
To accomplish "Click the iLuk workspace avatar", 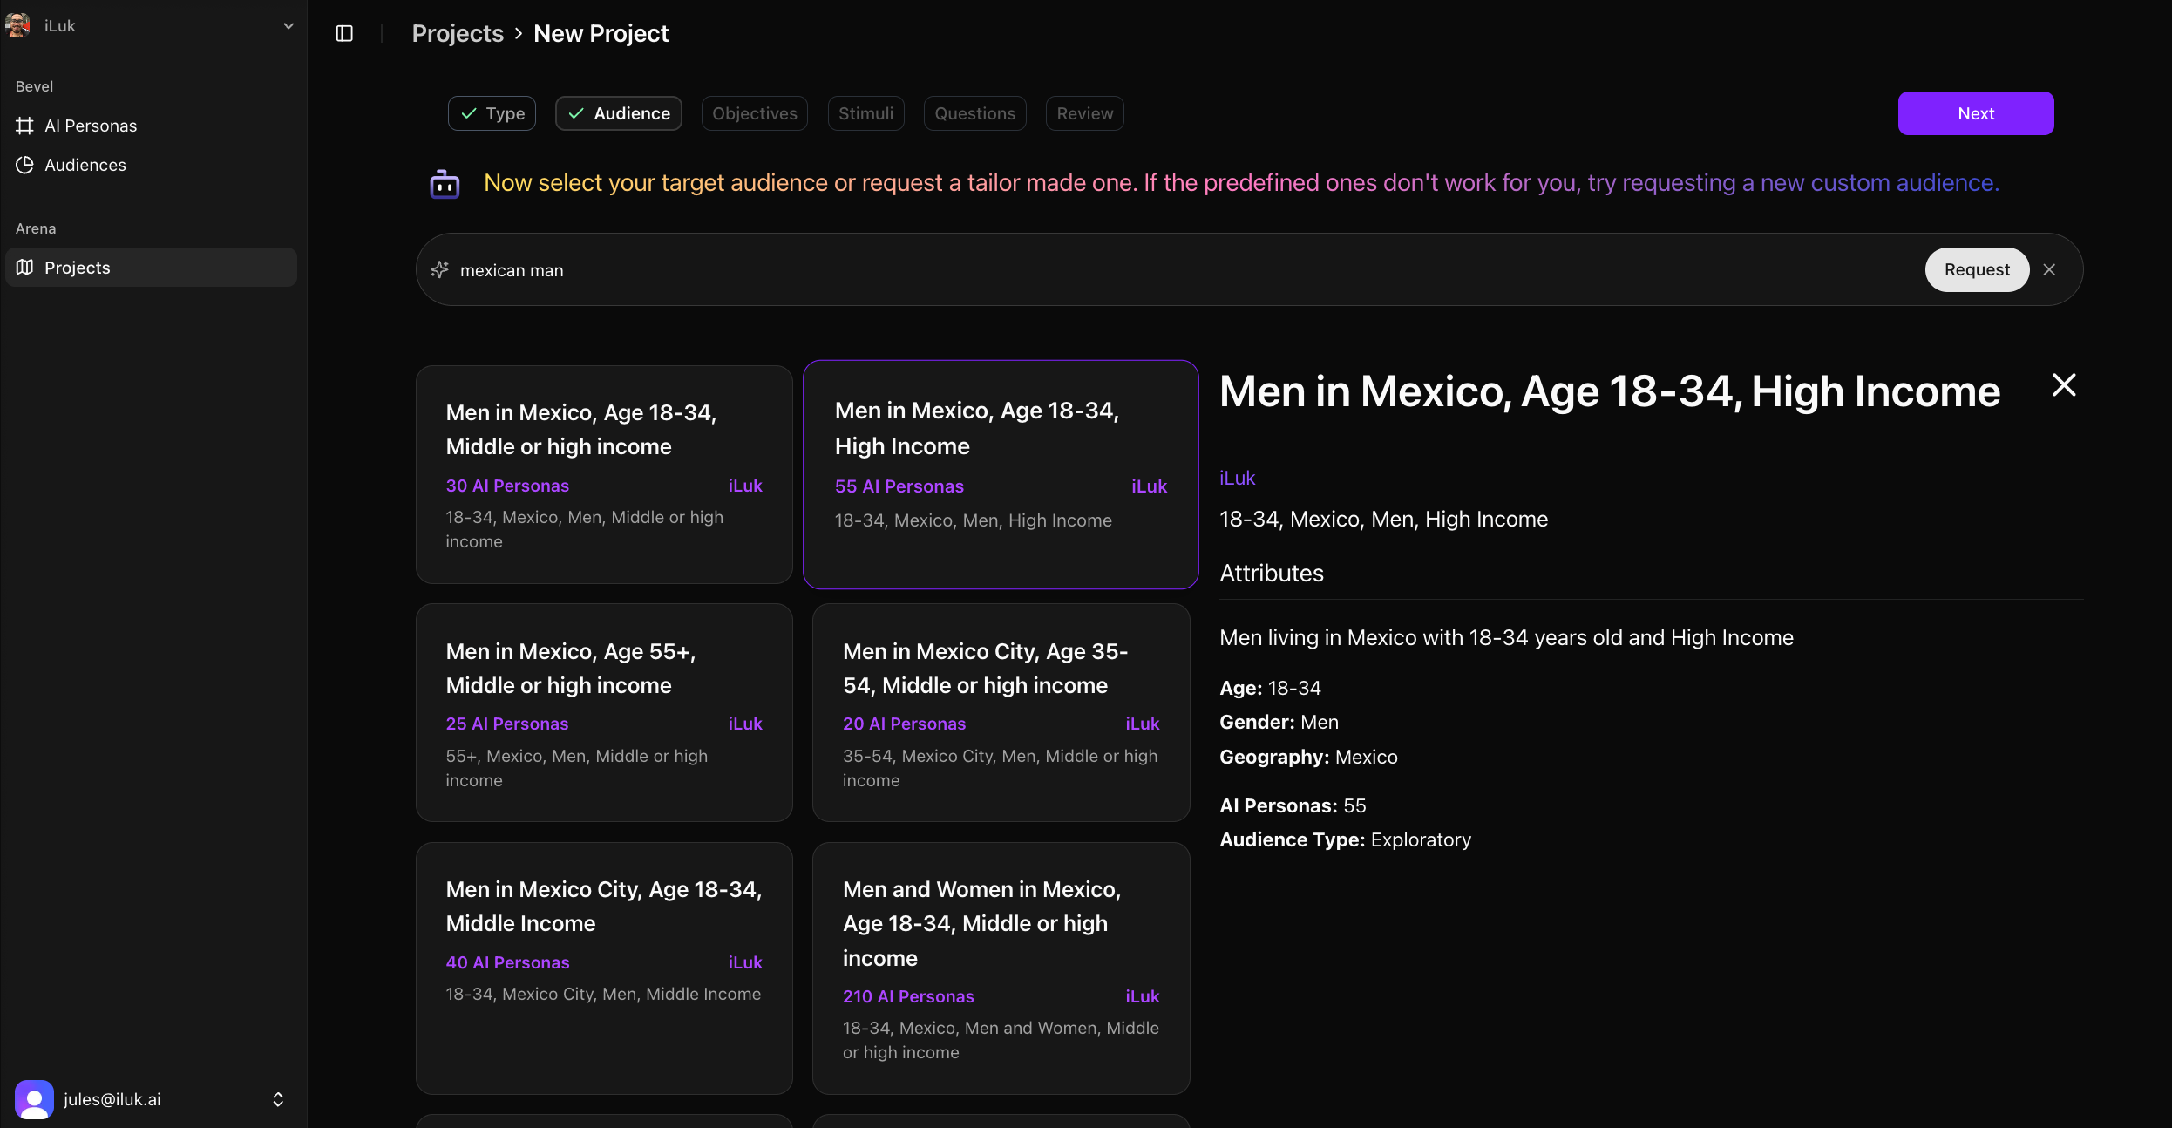I will click(17, 25).
